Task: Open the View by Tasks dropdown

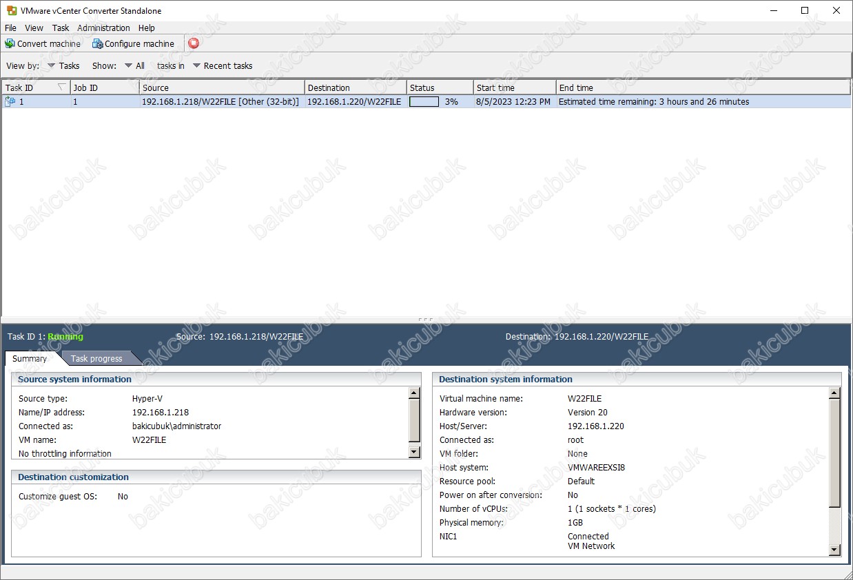Action: click(x=63, y=66)
